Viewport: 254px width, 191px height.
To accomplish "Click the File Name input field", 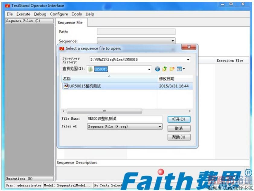I will coord(124,119).
